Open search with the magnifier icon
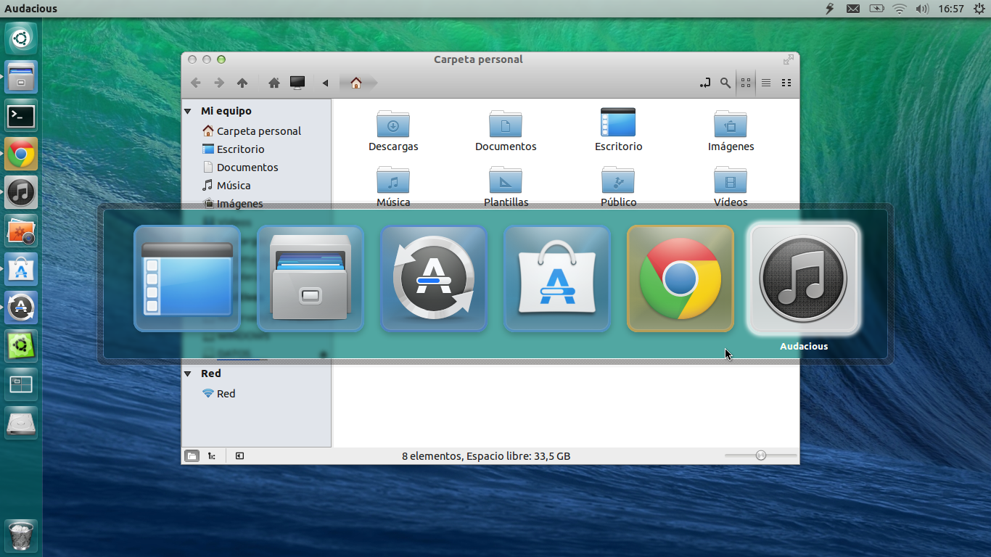This screenshot has height=557, width=991. (x=725, y=83)
